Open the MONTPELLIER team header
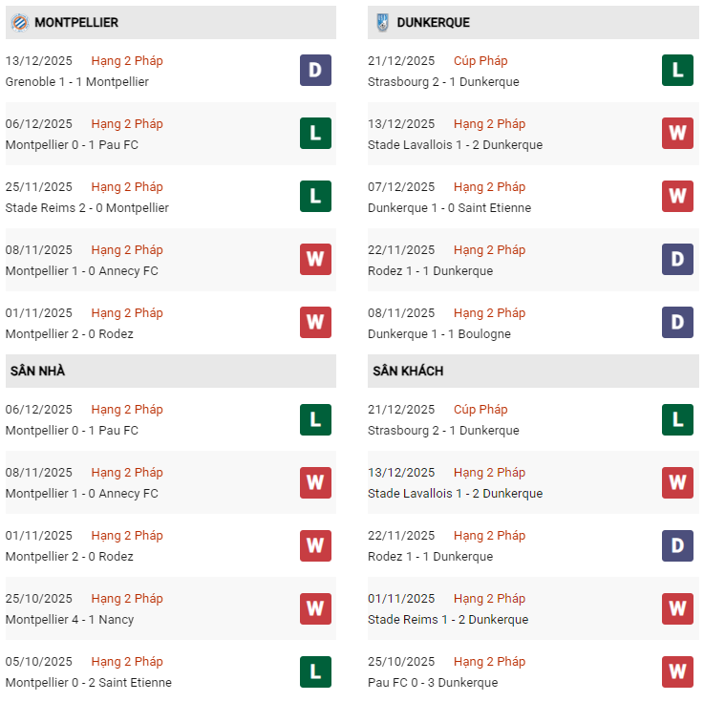Screen dimensions: 704x702 pos(76,22)
